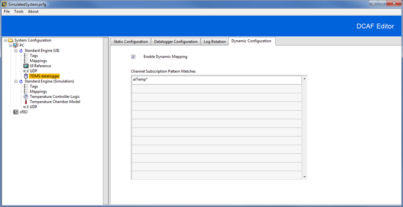Collapse the Standard Engine (Simulation) node

16,81
